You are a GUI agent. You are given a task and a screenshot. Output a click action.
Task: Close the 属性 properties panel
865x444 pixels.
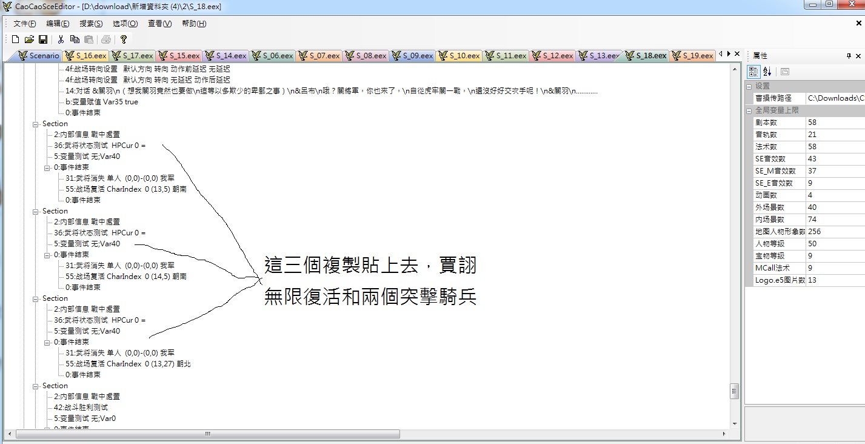[860, 55]
